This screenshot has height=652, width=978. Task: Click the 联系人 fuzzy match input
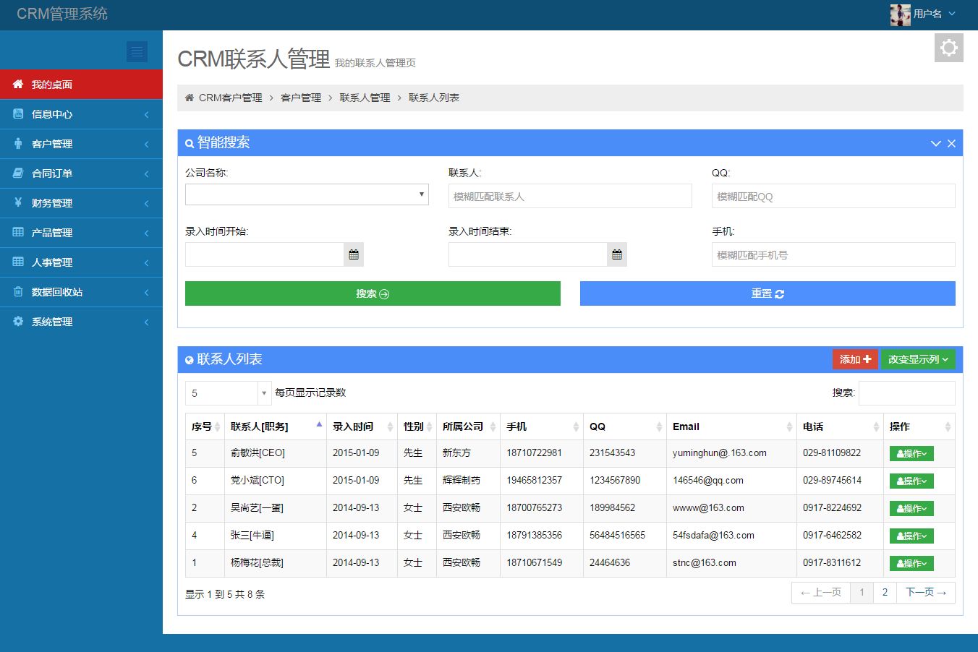point(570,196)
